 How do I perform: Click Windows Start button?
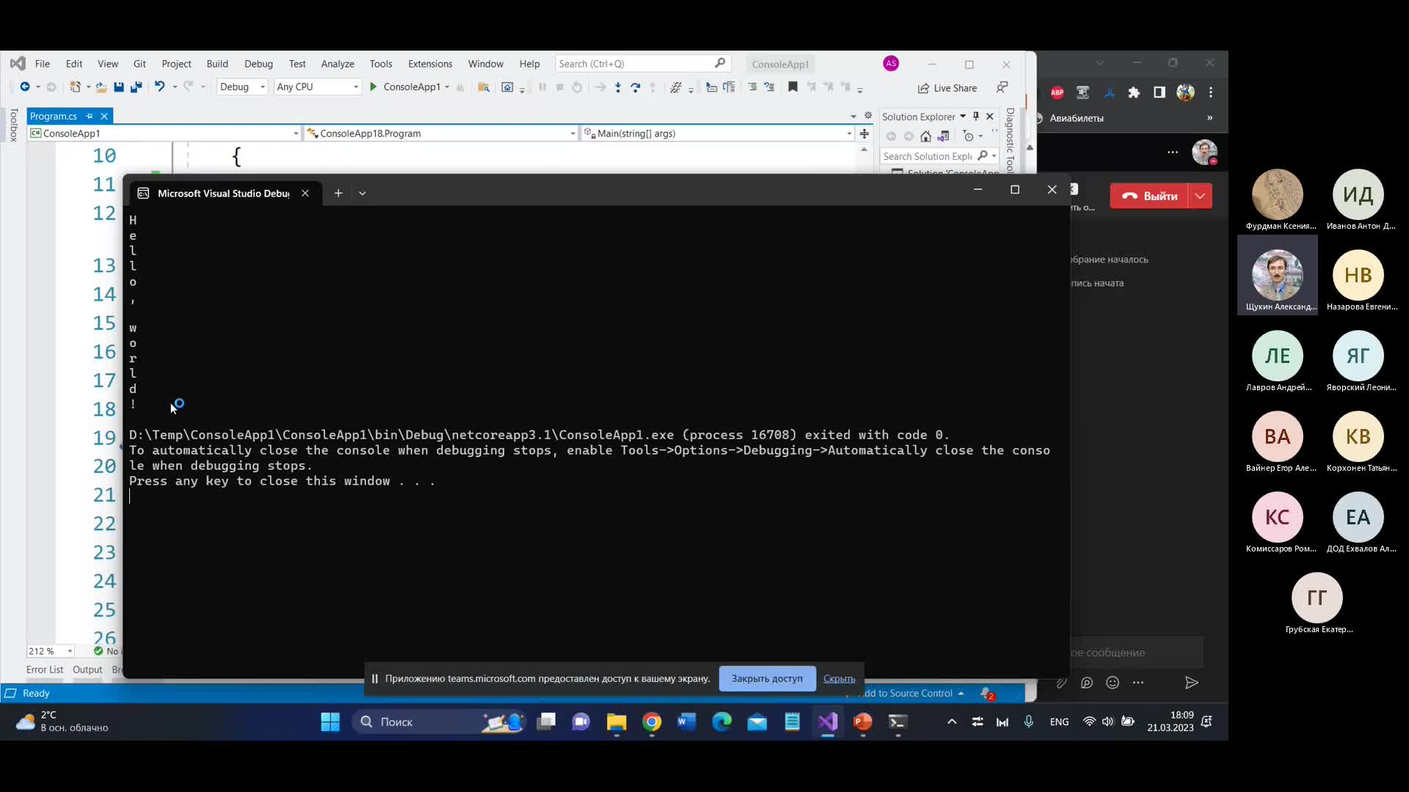(x=330, y=722)
